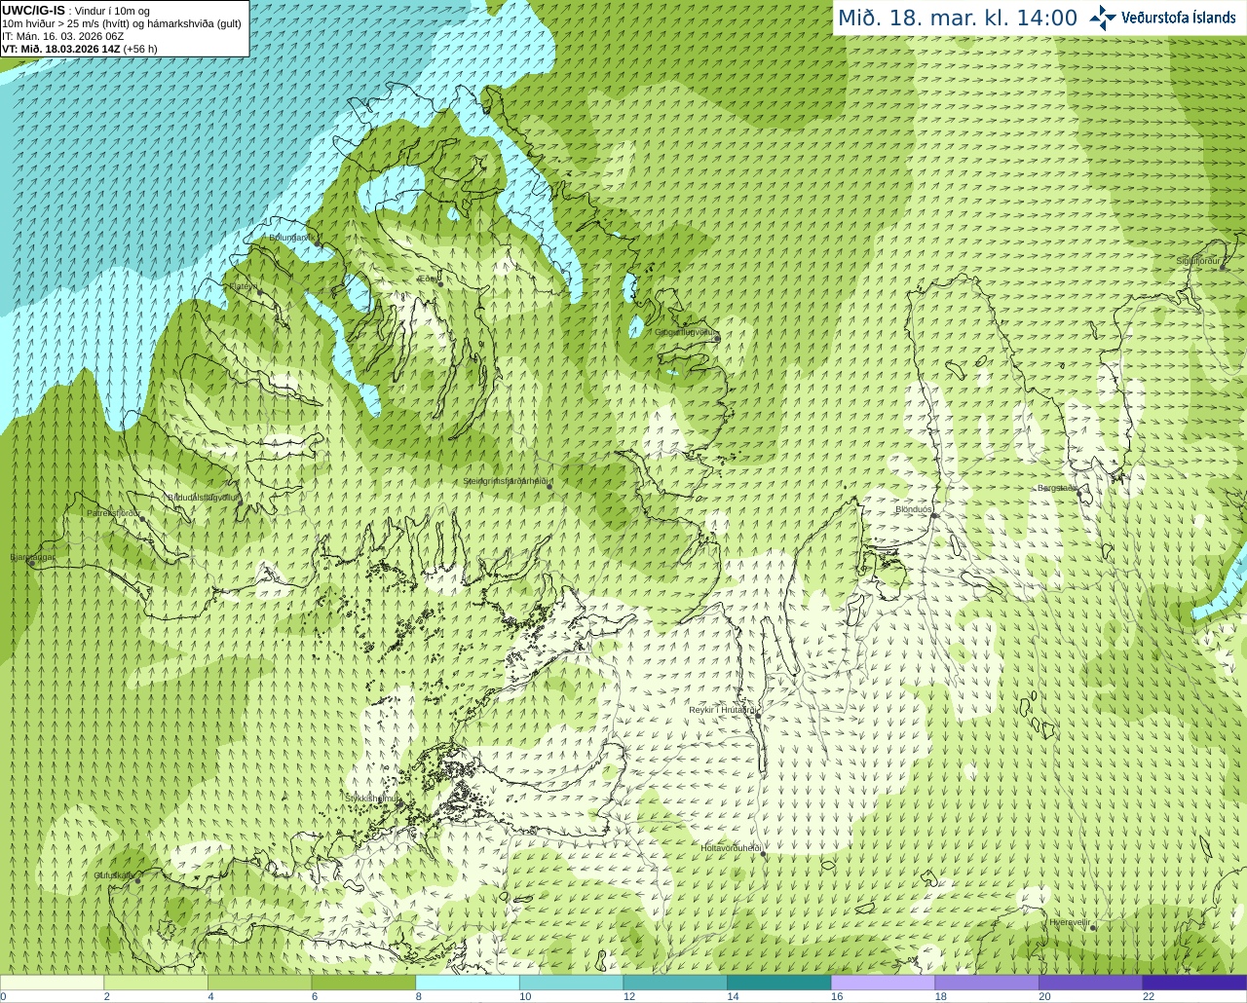The image size is (1247, 1003).
Task: Click the Holtavörðuheiði station marker
Action: tap(764, 854)
